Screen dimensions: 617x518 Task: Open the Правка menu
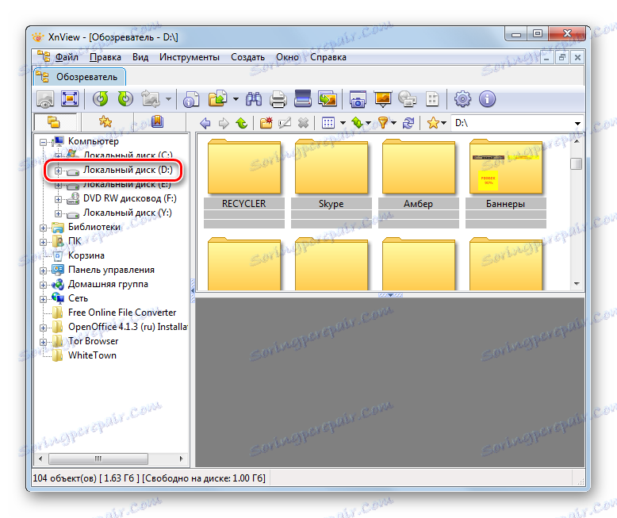point(105,57)
